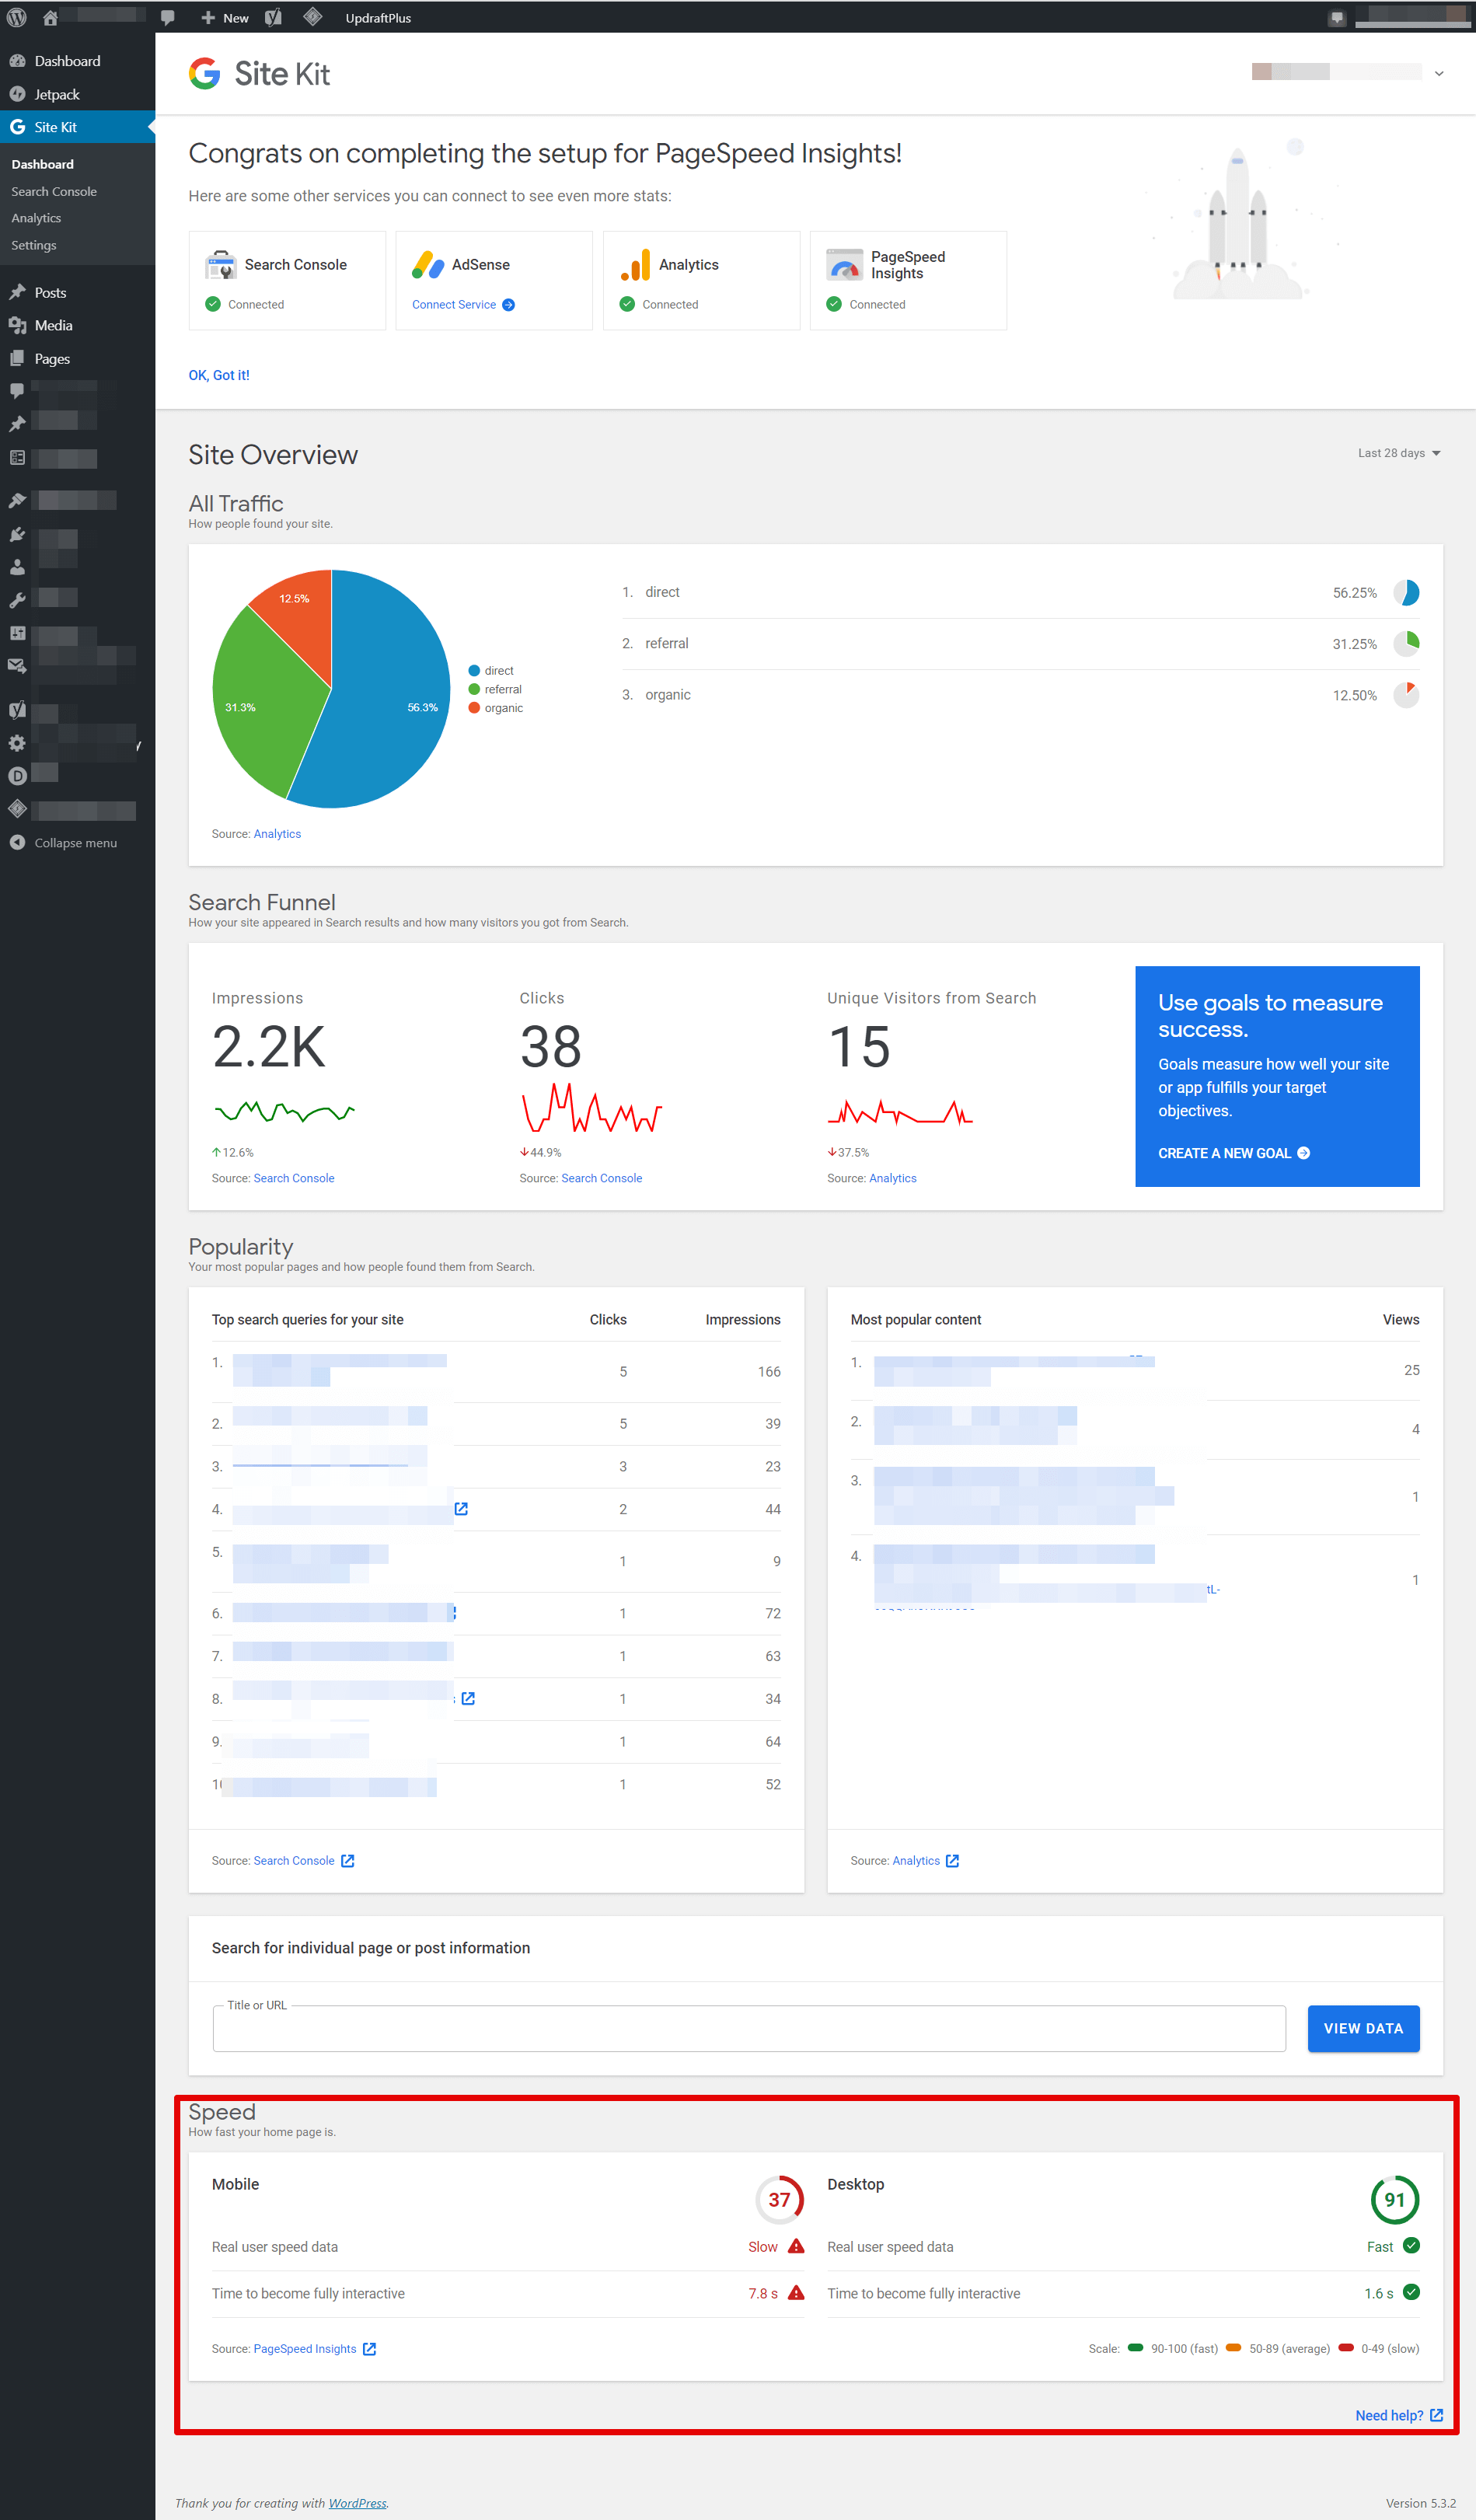
Task: Click the Impressions column header
Action: [743, 1320]
